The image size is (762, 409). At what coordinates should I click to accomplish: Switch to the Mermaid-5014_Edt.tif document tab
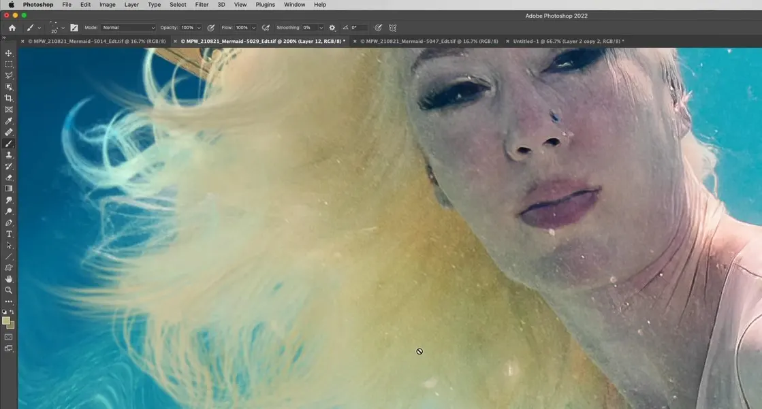pyautogui.click(x=97, y=42)
